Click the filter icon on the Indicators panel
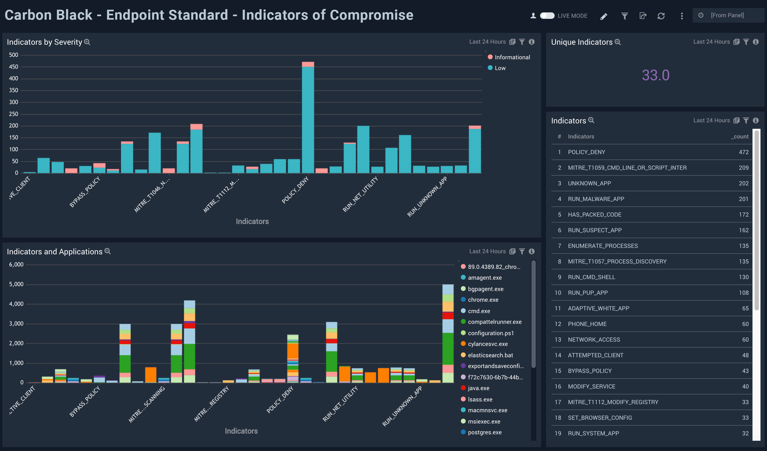767x451 pixels. tap(746, 120)
